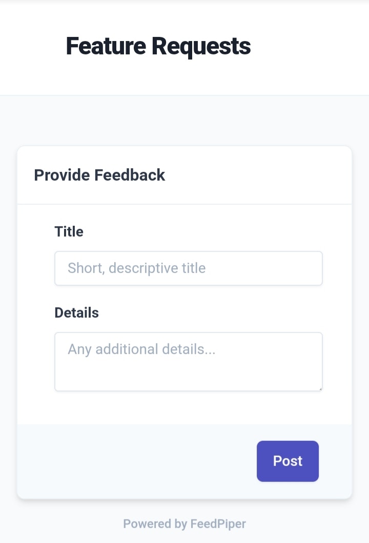Click the 'Provide Feedback' form title
The width and height of the screenshot is (369, 543).
99,175
